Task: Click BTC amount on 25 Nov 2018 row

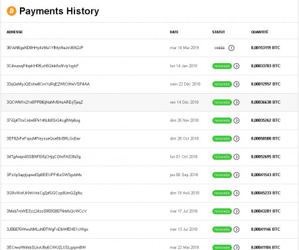Action: pyautogui.click(x=266, y=120)
